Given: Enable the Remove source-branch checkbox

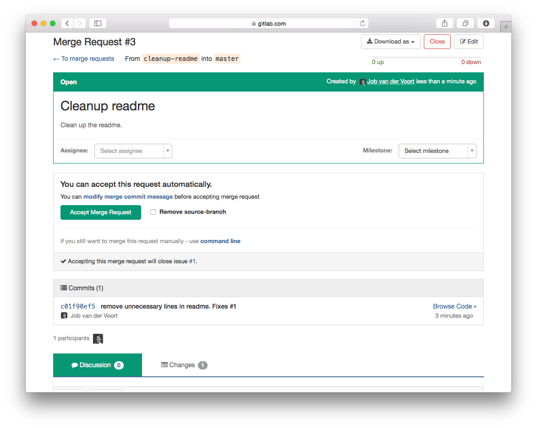Looking at the screenshot, I should 153,212.
